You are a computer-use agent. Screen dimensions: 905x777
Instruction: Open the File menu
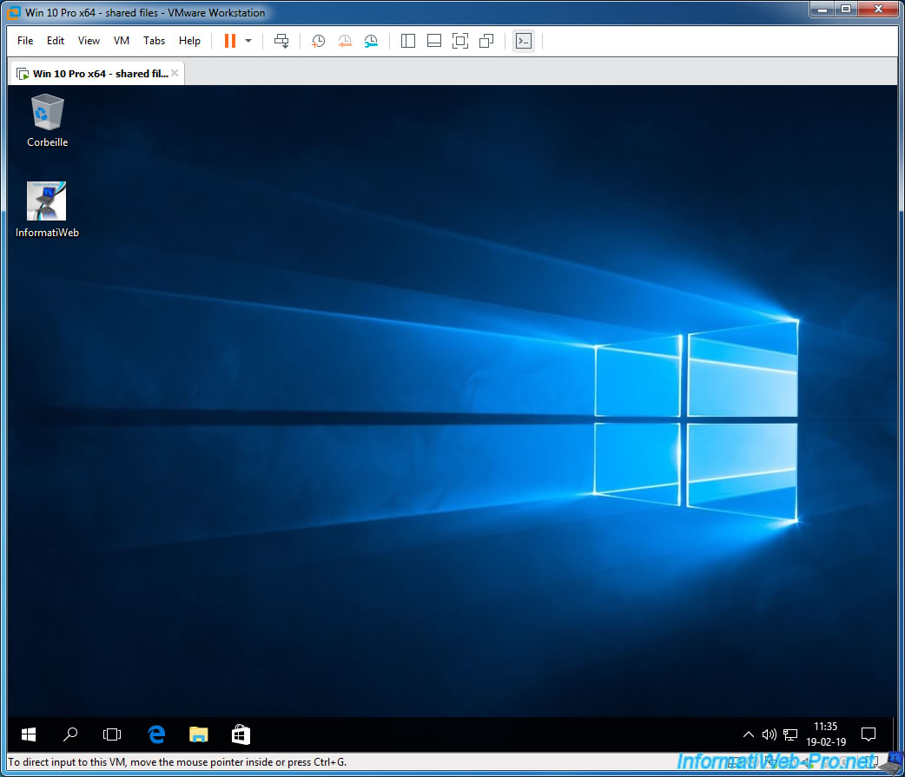25,41
